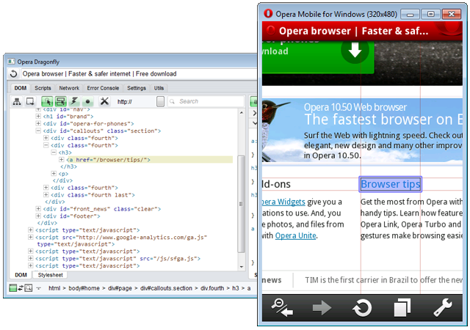Toggle highlight selected element button
This screenshot has height=330, width=470.
point(60,101)
